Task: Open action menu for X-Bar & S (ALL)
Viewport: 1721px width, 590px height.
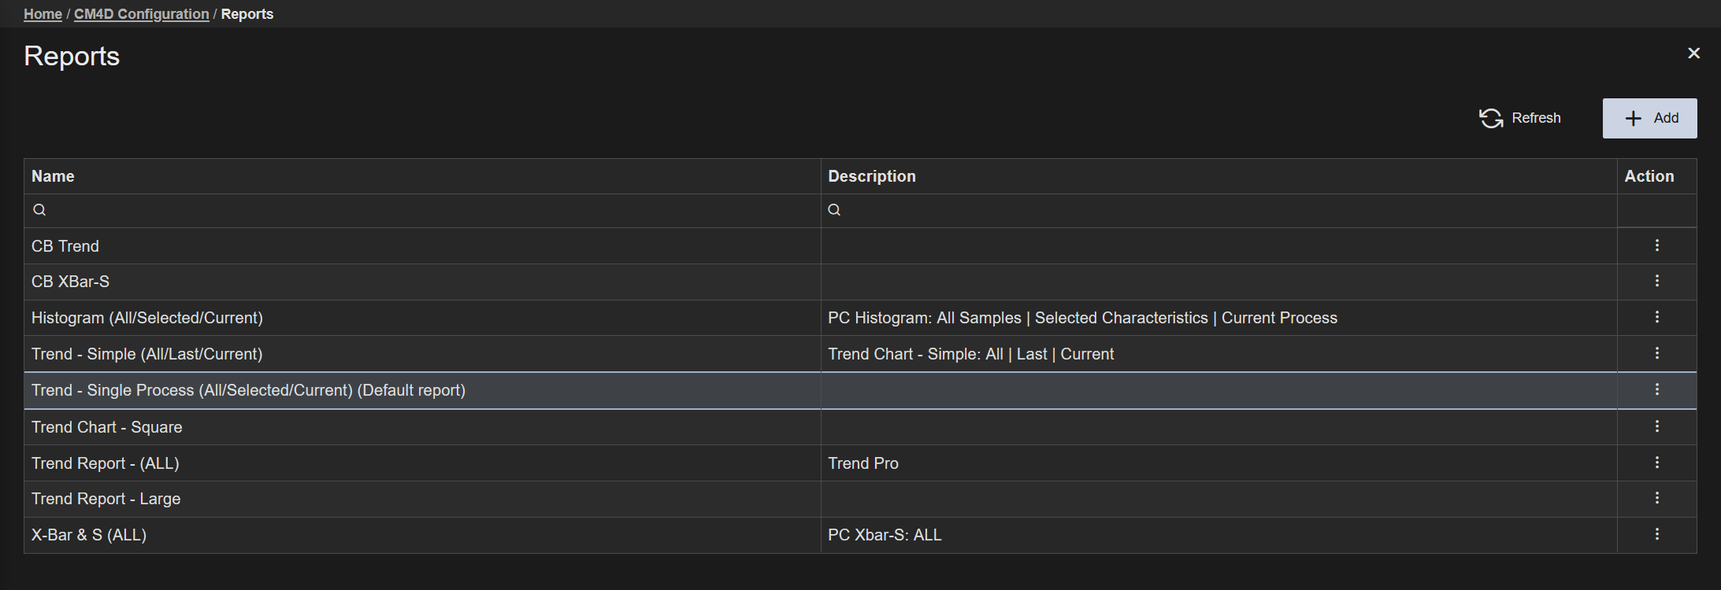Action: [x=1656, y=534]
